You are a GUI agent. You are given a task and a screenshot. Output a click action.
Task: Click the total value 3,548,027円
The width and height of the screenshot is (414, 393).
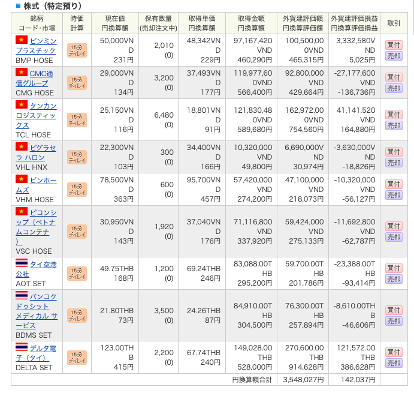coord(303,380)
